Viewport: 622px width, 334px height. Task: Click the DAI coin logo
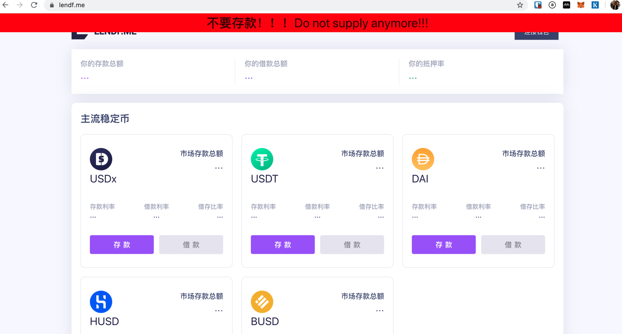[423, 159]
